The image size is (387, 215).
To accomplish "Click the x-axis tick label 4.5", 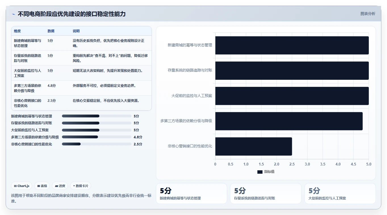I will click(353, 164).
